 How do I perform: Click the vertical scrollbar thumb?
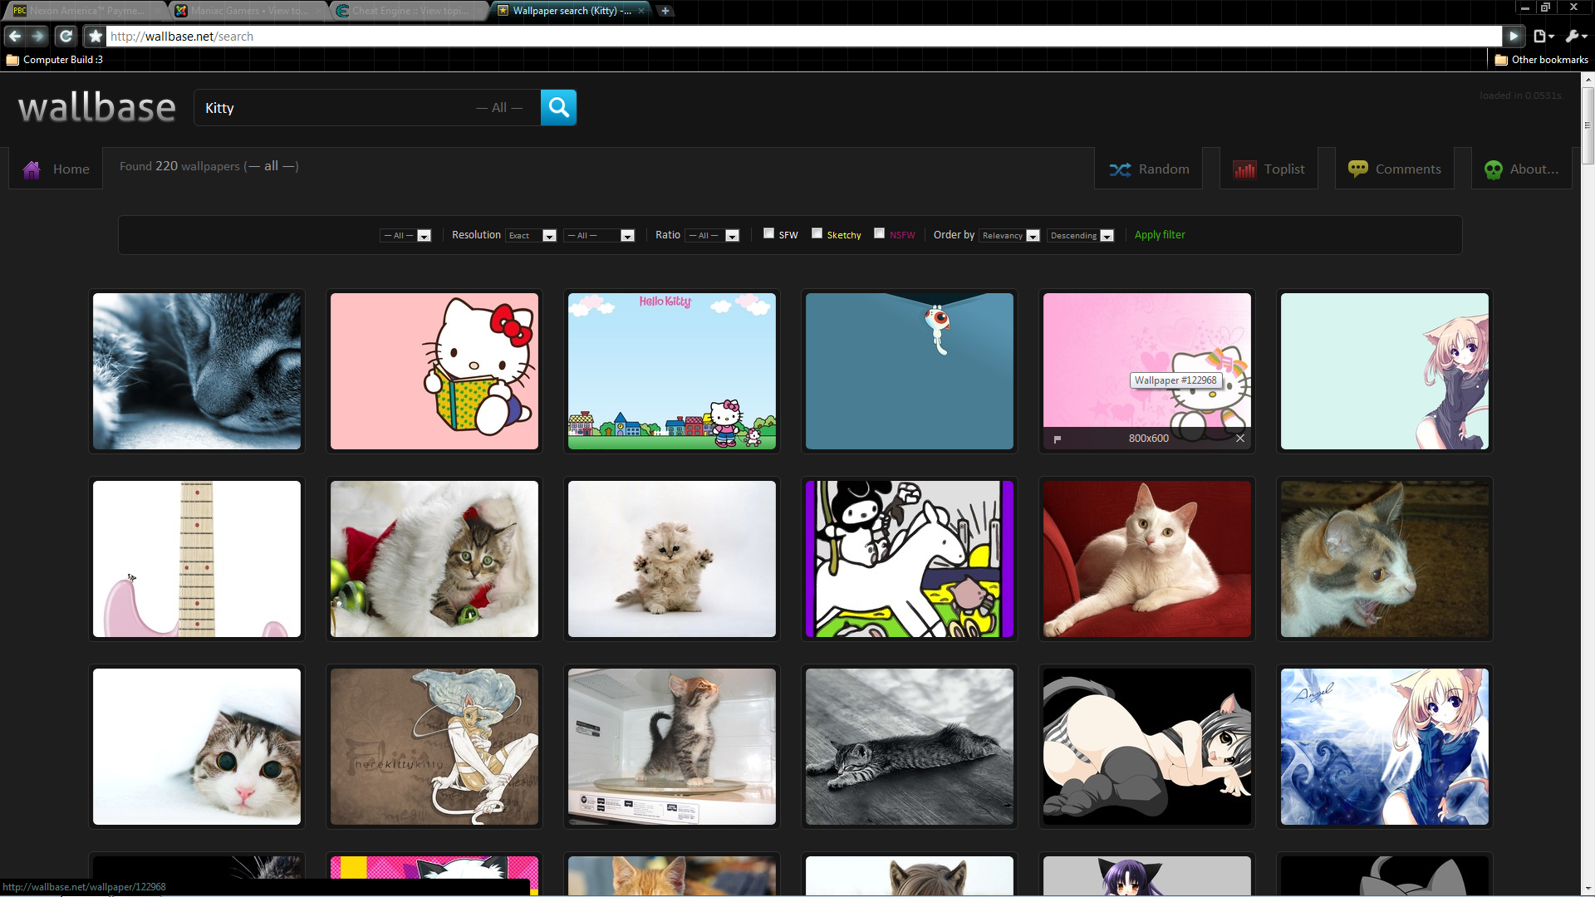[1588, 125]
